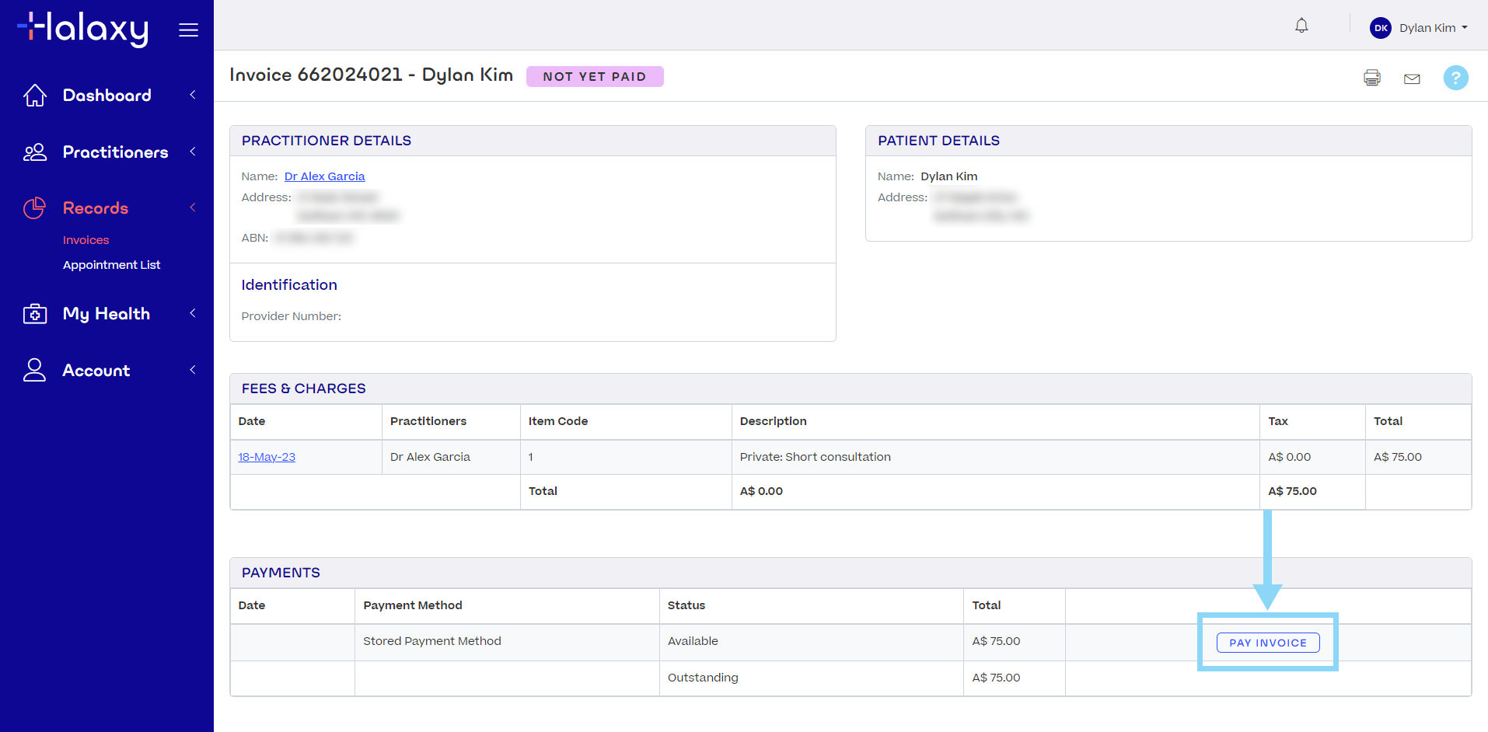
Task: Expand the Practitioners menu chevron
Action: click(193, 152)
